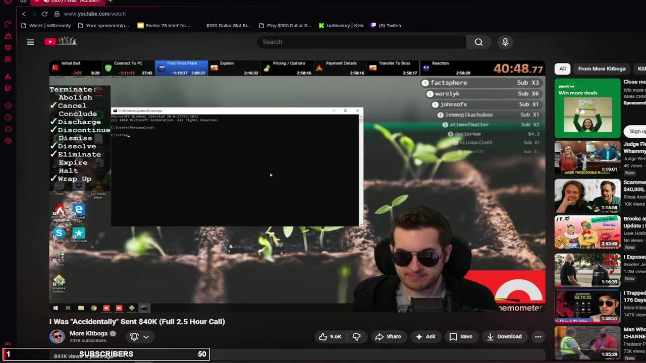Viewport: 646px width, 363px height.
Task: Dislike the video with thumbs-down
Action: [356, 336]
